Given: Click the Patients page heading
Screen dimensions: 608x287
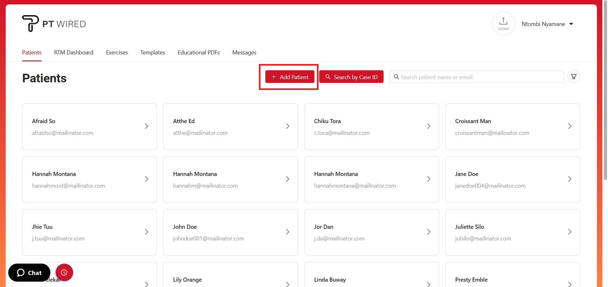Looking at the screenshot, I should tap(44, 78).
